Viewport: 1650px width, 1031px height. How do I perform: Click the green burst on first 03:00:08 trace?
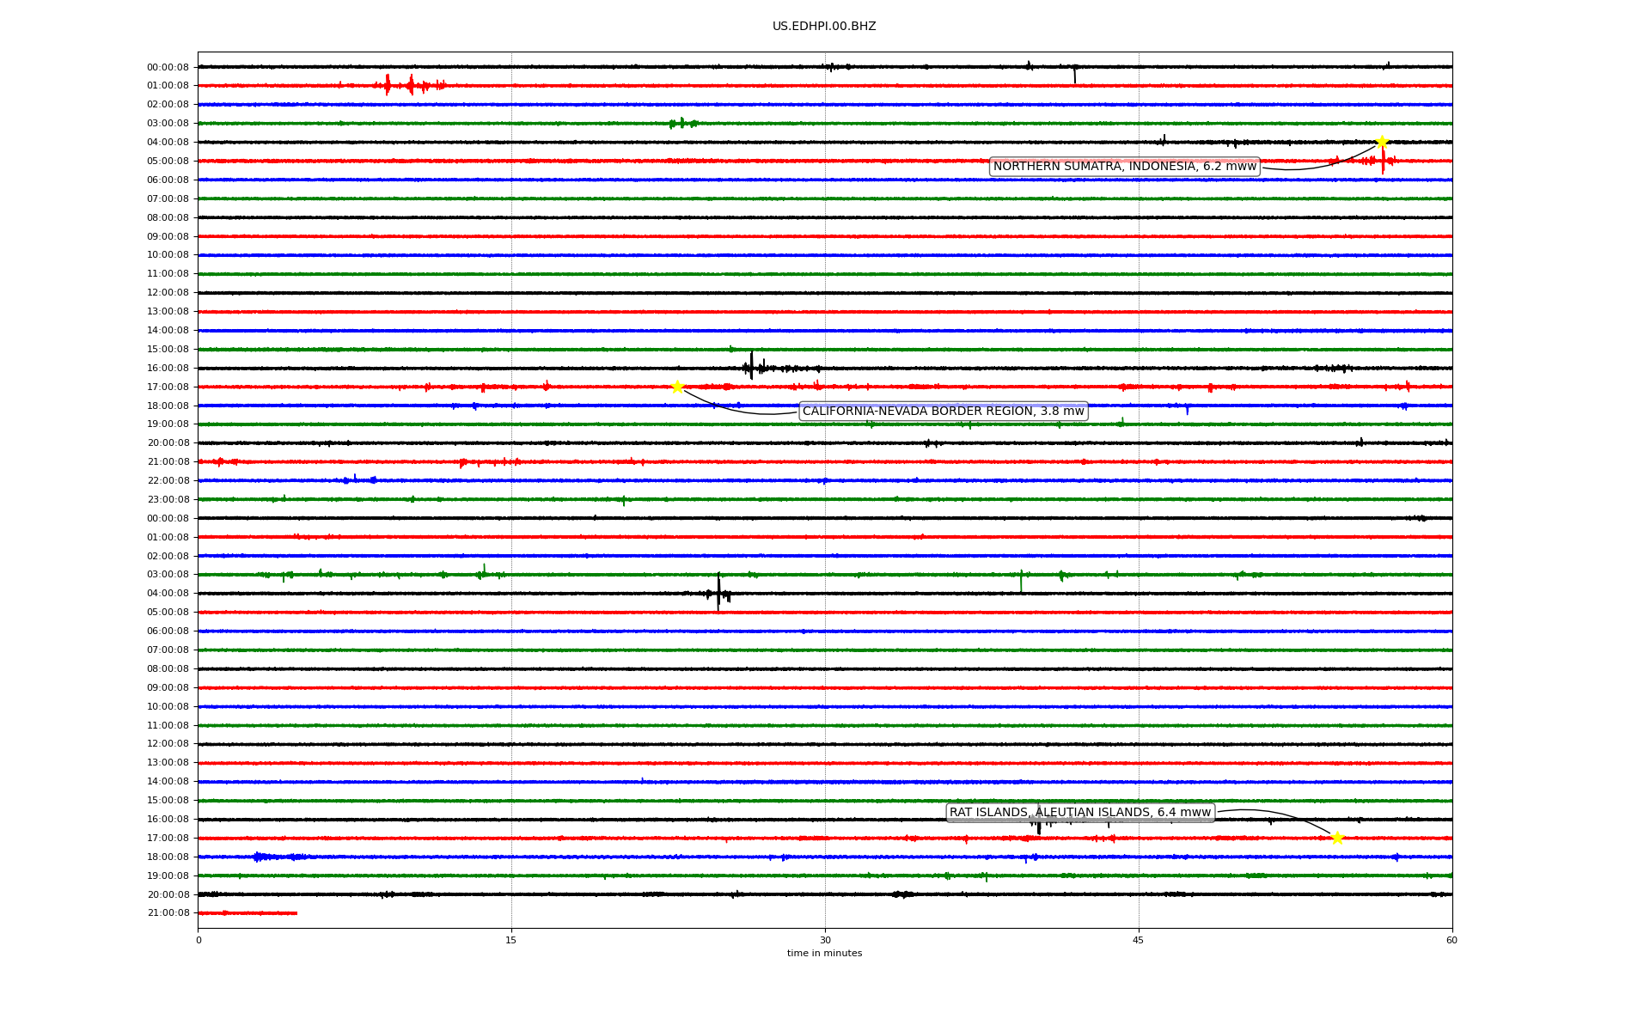coord(682,124)
